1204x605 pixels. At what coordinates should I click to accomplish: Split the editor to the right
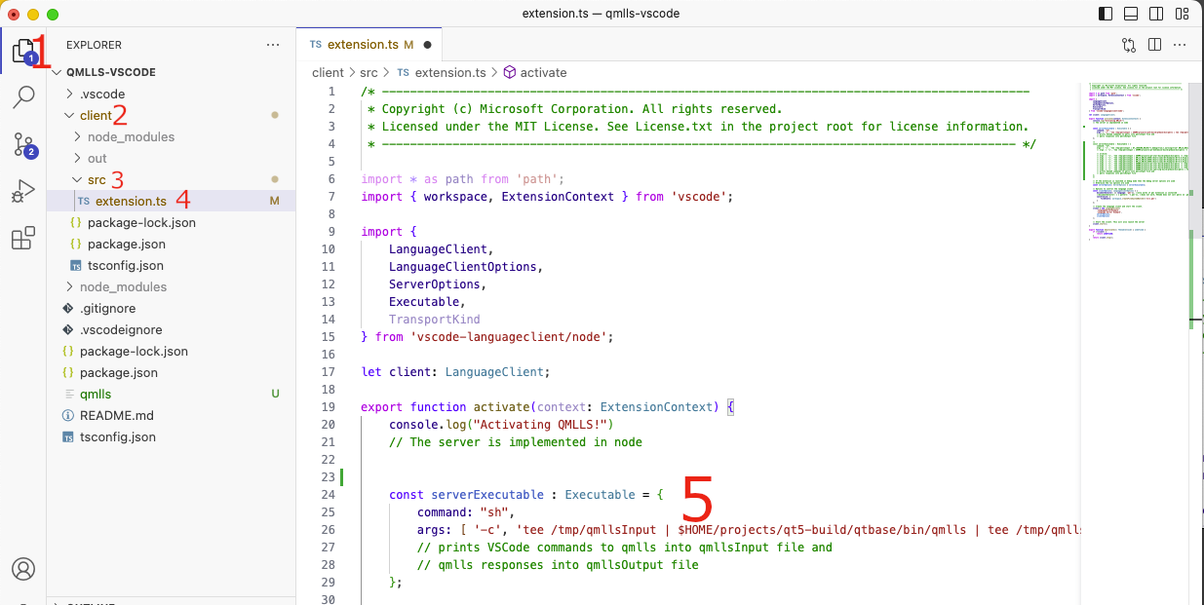[1154, 45]
